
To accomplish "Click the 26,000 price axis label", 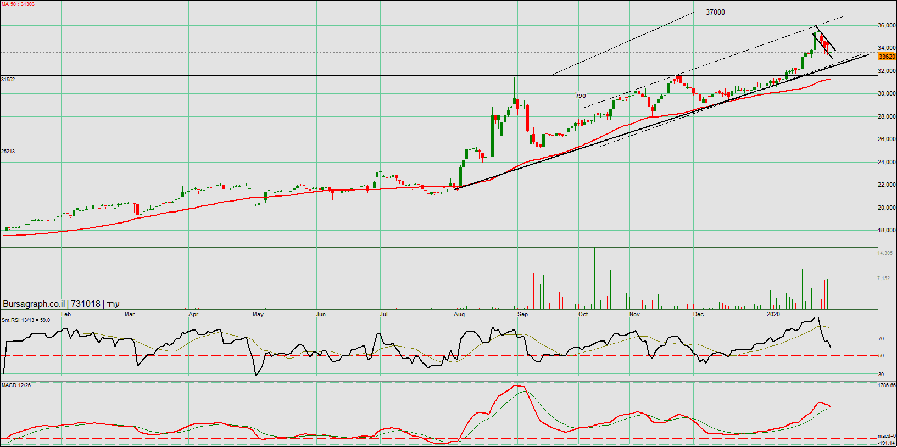I will 887,139.
